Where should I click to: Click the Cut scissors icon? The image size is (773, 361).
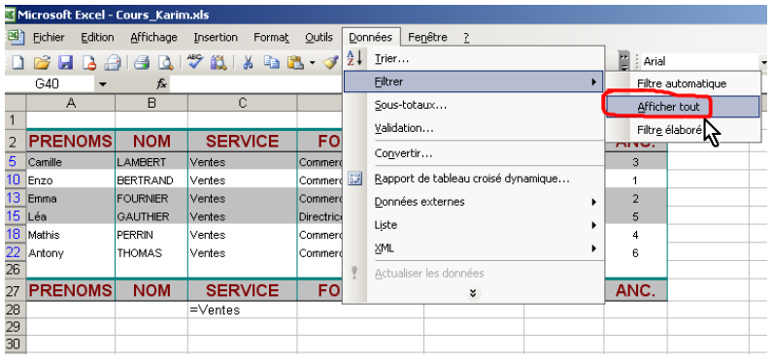(248, 62)
